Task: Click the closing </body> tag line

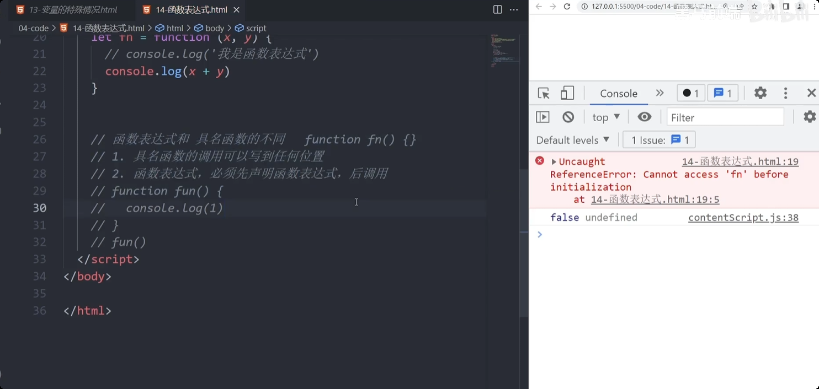Action: (87, 276)
